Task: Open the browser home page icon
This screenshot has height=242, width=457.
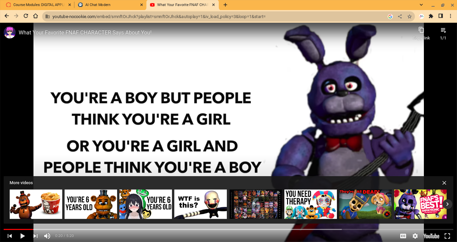Action: coord(35,16)
